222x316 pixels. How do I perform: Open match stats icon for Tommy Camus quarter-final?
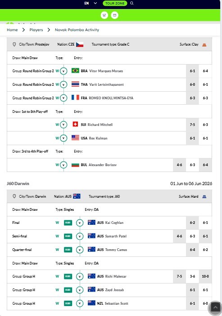68,250
